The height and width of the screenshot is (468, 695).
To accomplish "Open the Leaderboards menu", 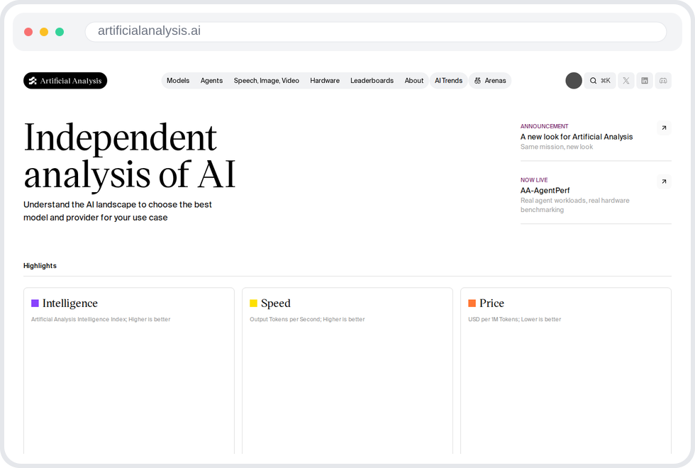I will [x=372, y=81].
